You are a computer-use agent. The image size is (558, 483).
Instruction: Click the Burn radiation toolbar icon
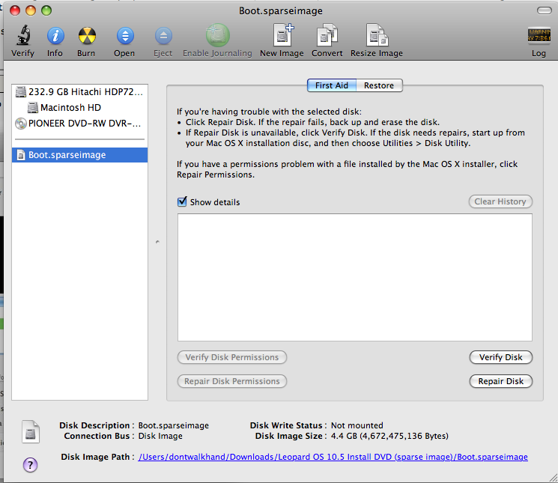pos(87,36)
